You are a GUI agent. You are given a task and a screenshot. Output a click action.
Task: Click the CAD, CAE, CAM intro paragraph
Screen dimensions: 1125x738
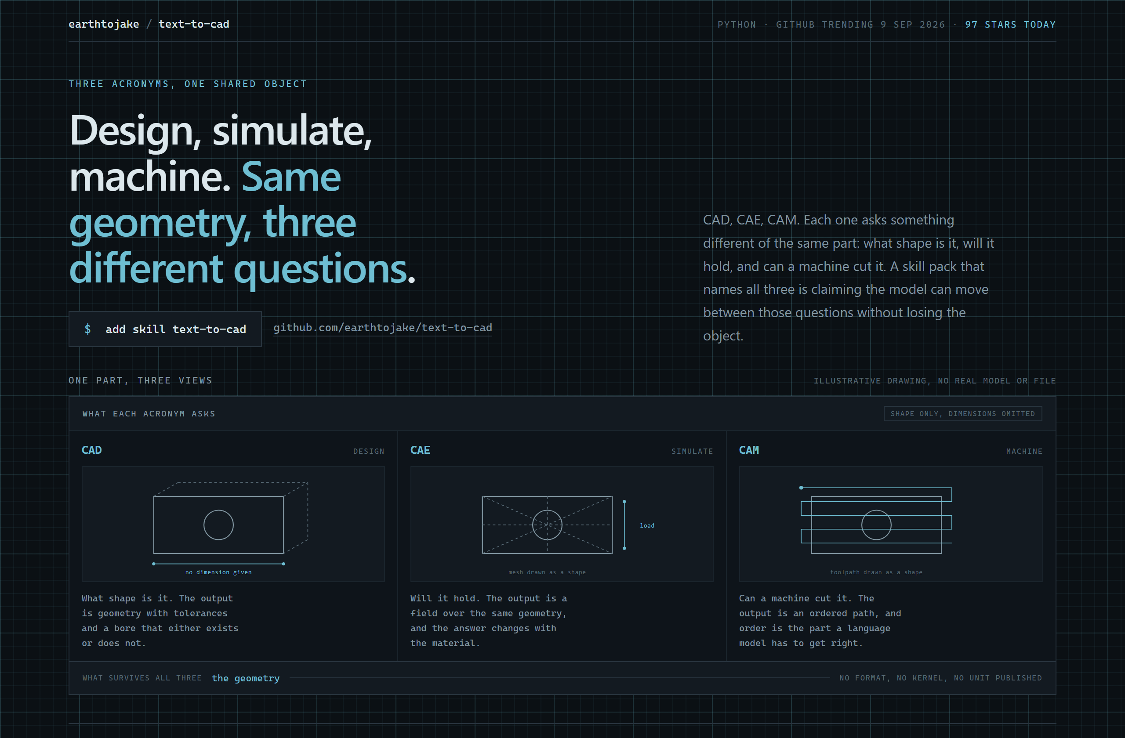[849, 278]
